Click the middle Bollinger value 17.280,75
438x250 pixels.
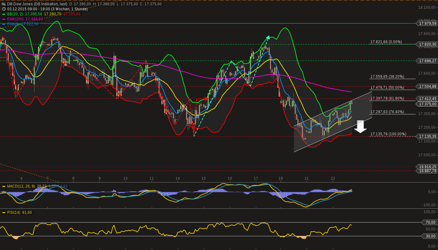tap(53, 14)
